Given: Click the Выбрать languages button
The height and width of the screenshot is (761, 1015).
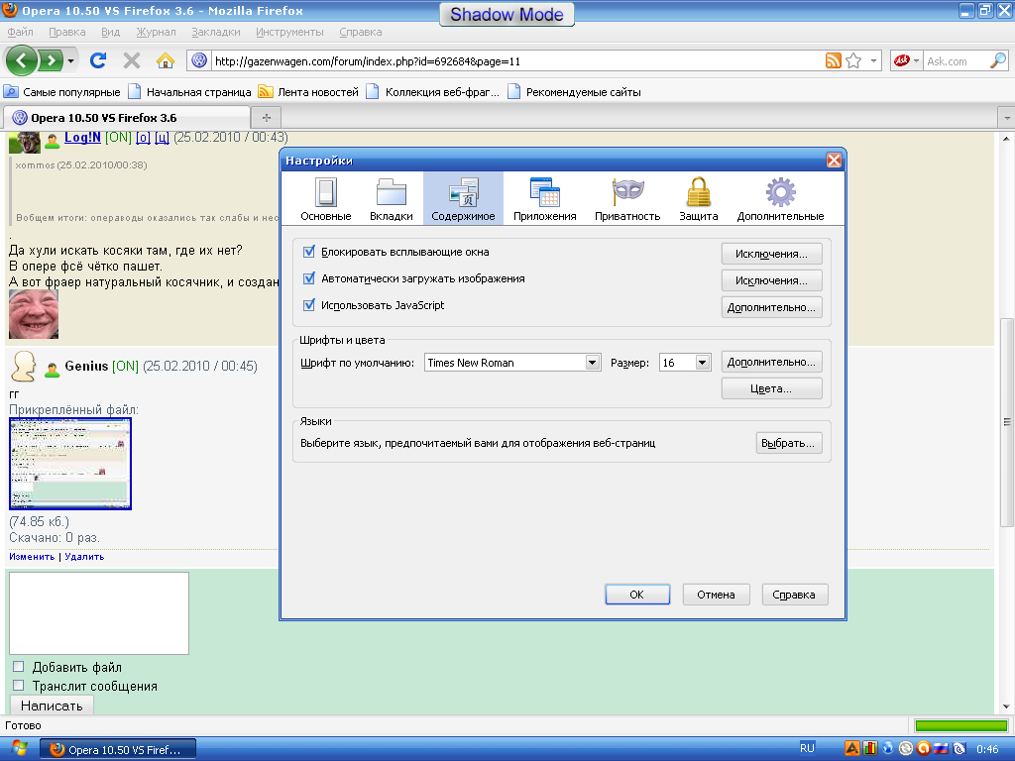Looking at the screenshot, I should [x=788, y=443].
